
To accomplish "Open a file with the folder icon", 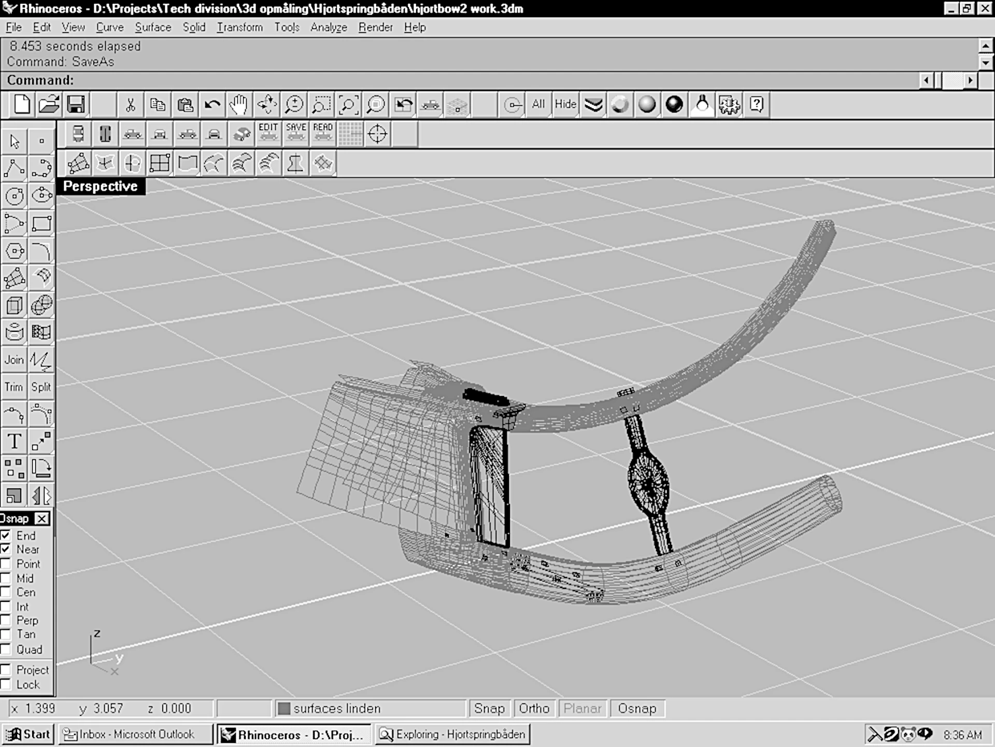I will [49, 105].
